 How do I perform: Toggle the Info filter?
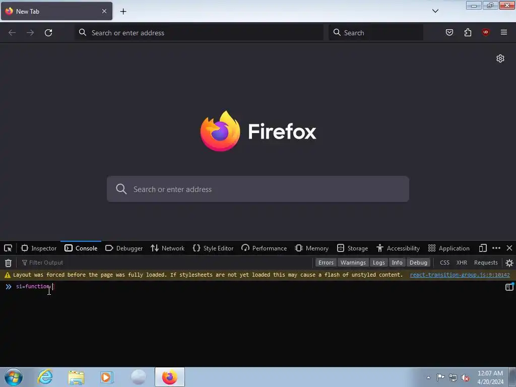click(x=397, y=263)
